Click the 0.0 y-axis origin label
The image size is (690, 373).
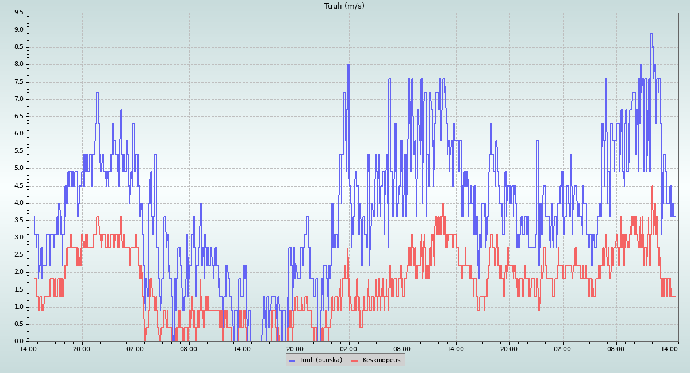pos(19,341)
